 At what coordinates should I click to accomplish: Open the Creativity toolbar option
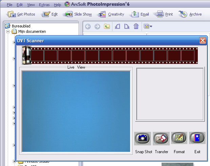pos(111,14)
